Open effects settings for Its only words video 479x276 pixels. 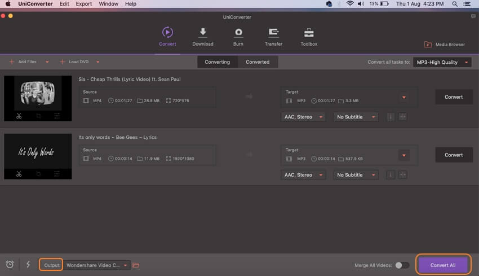(x=57, y=174)
